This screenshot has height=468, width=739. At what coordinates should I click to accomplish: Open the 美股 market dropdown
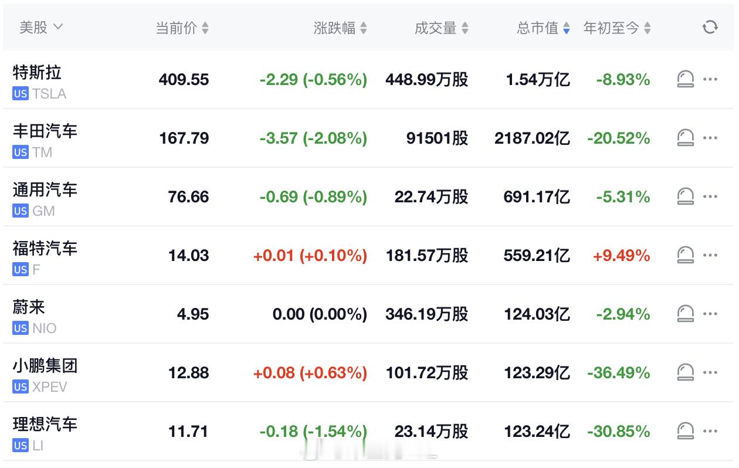[41, 27]
